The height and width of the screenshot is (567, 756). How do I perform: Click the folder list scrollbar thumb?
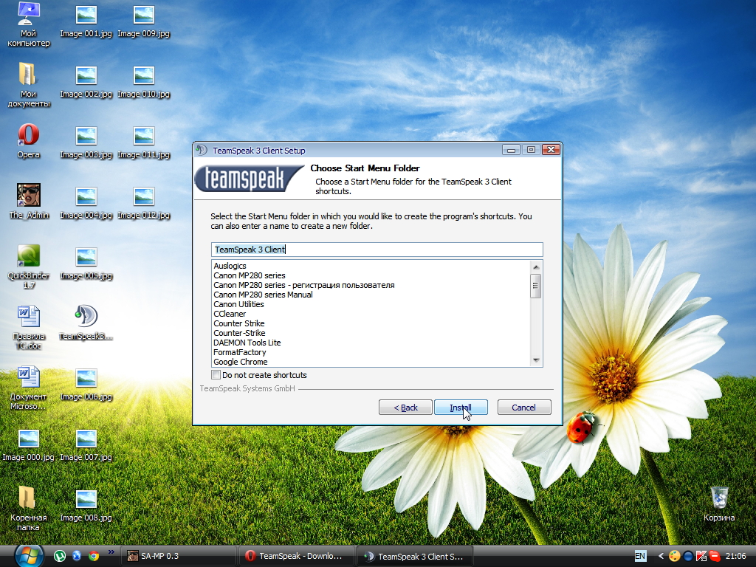536,286
